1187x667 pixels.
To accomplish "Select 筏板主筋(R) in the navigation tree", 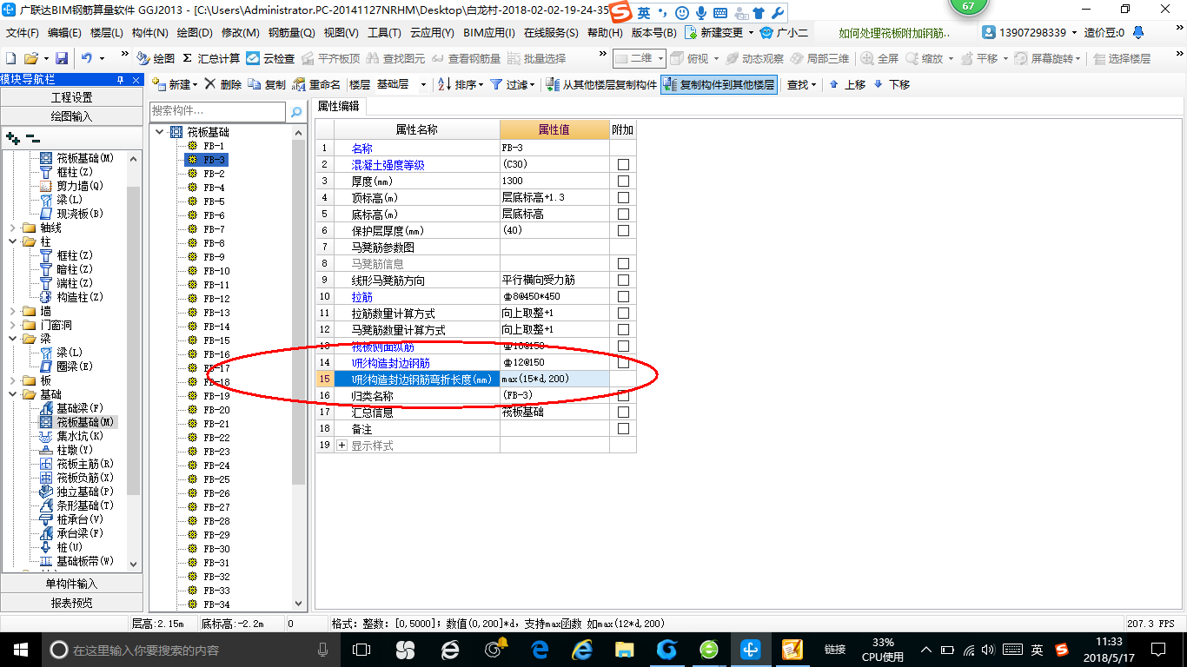I will (76, 464).
